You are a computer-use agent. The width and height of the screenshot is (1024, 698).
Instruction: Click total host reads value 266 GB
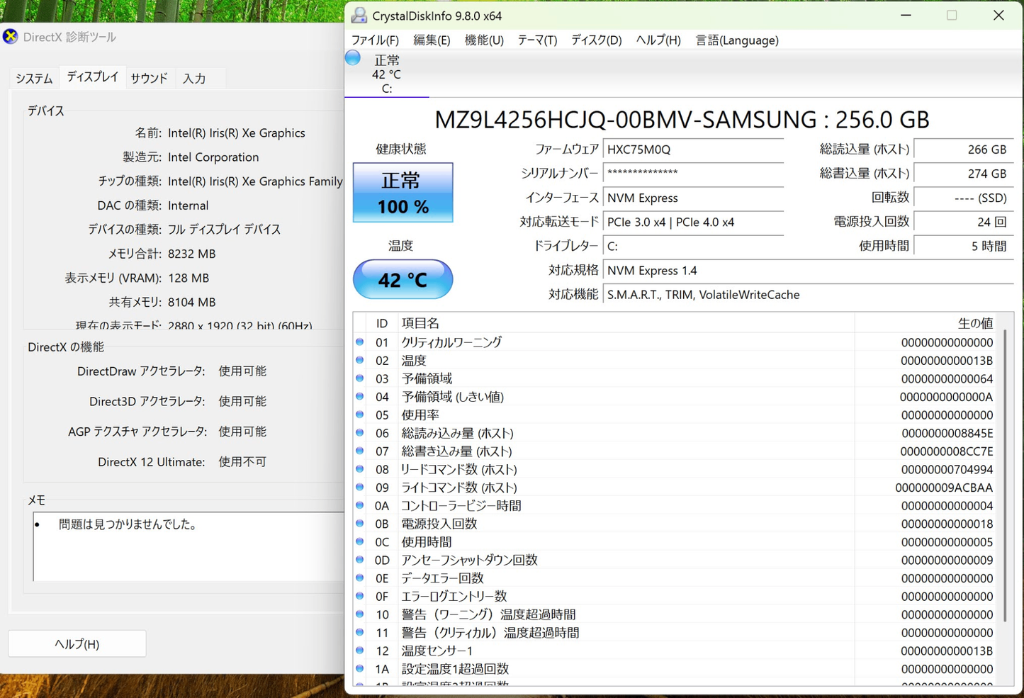pos(964,150)
